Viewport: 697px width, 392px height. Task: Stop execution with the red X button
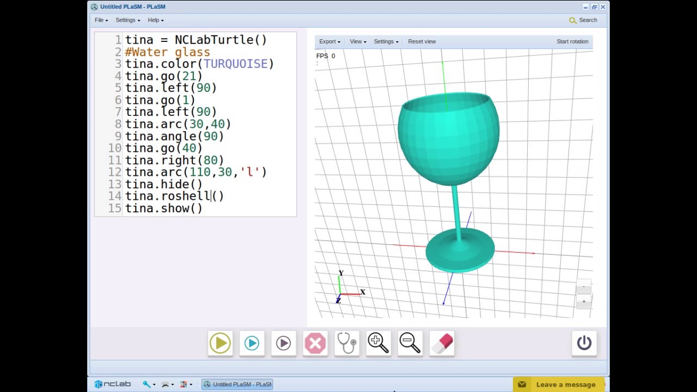tap(315, 343)
